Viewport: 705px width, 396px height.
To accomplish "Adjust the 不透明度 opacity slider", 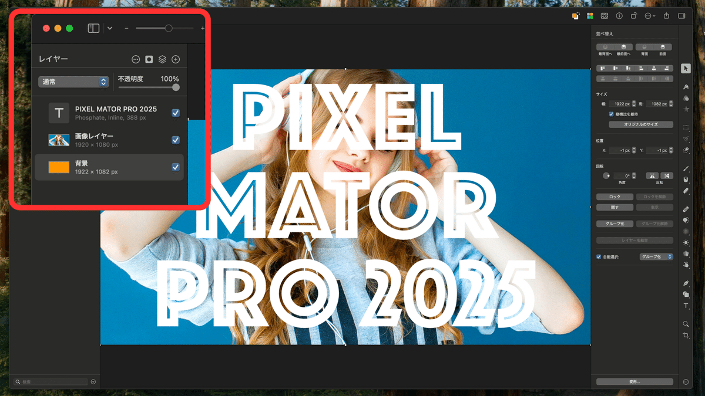I will 148,87.
